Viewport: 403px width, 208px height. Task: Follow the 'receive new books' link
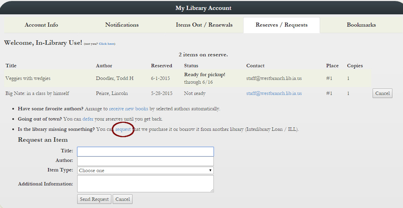128,109
